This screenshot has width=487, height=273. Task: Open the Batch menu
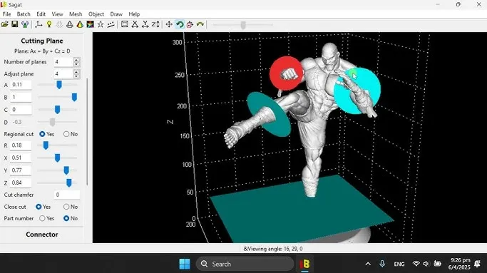point(24,14)
